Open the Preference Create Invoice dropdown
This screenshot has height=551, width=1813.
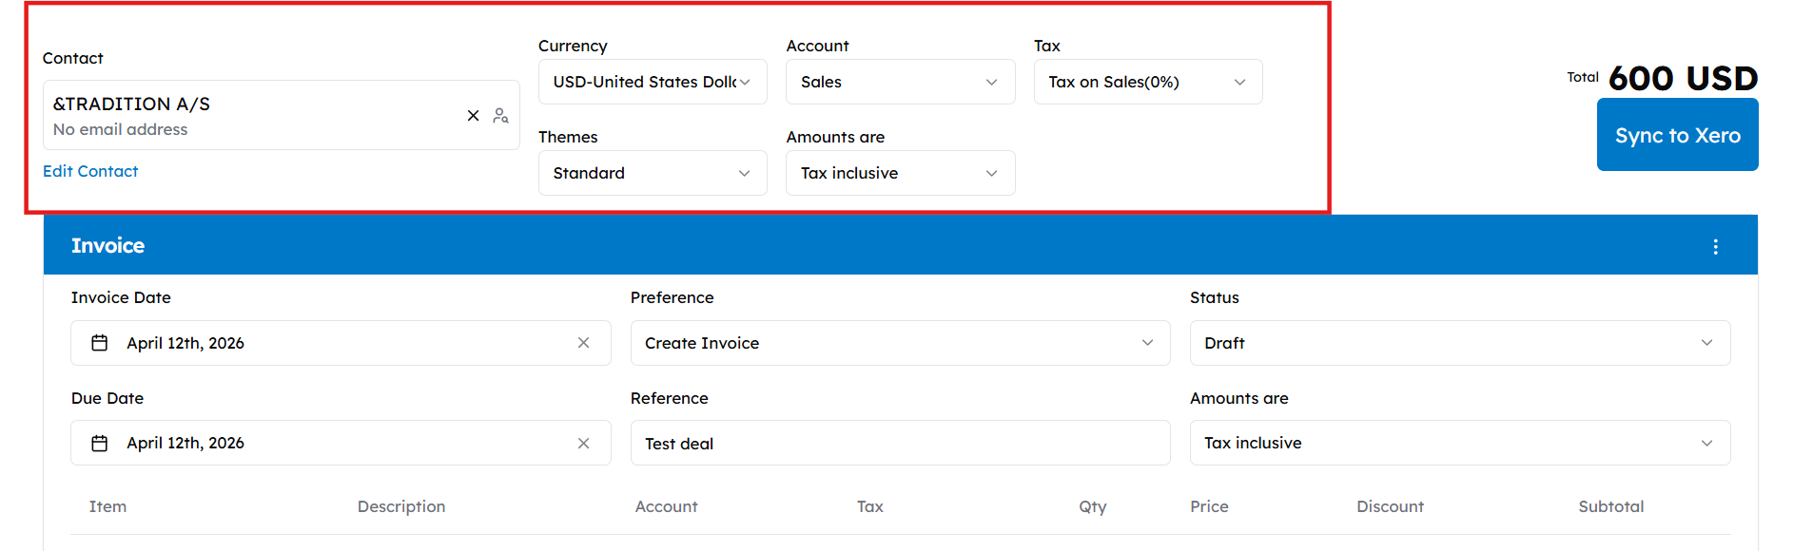pyautogui.click(x=900, y=343)
